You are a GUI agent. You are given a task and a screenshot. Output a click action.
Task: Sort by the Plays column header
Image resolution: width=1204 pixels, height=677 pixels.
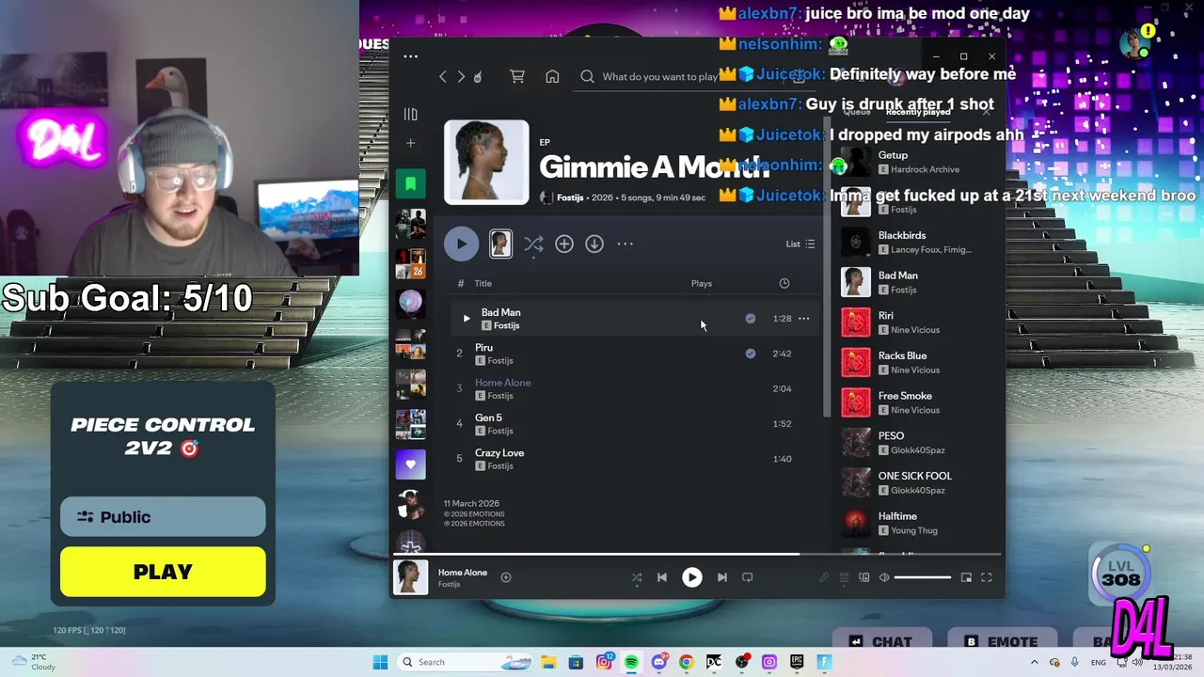[702, 283]
